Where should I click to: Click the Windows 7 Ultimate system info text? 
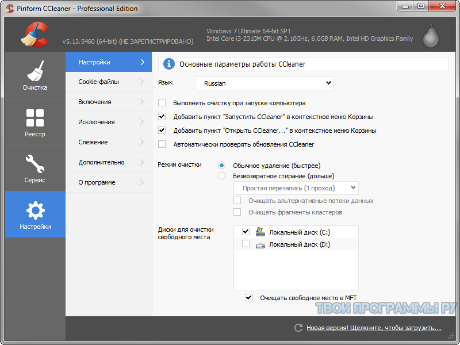pyautogui.click(x=248, y=31)
